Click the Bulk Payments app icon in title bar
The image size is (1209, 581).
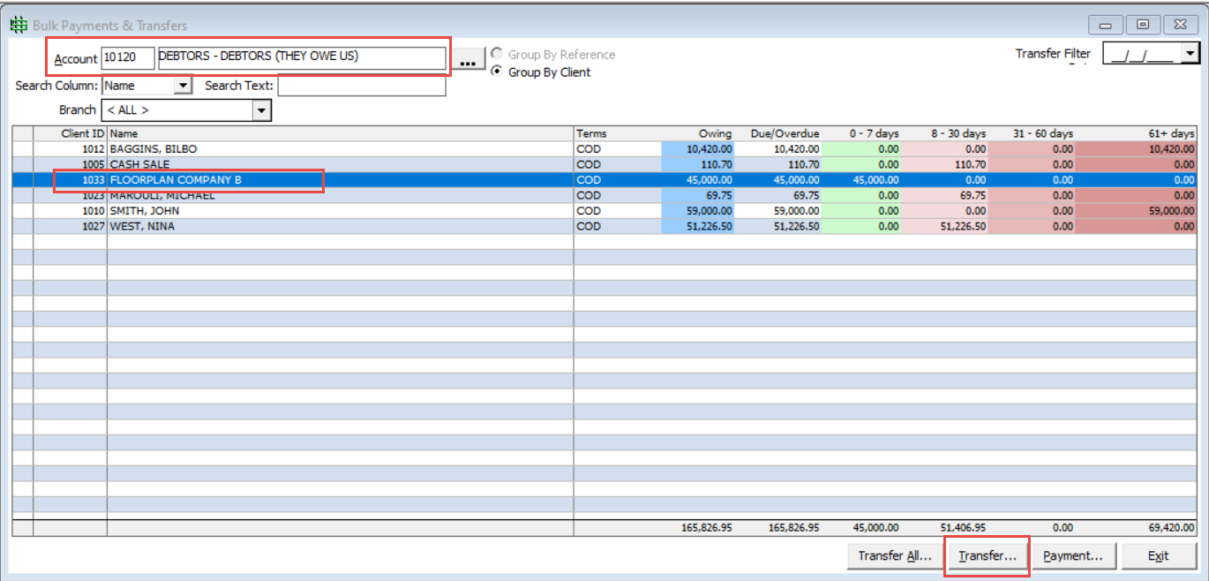click(x=18, y=26)
